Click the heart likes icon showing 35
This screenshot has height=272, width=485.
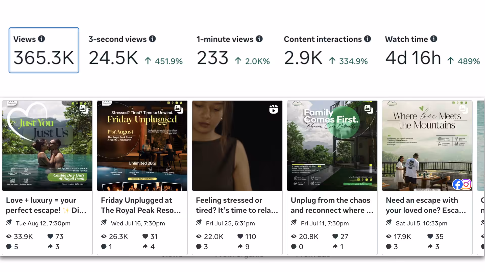click(430, 236)
